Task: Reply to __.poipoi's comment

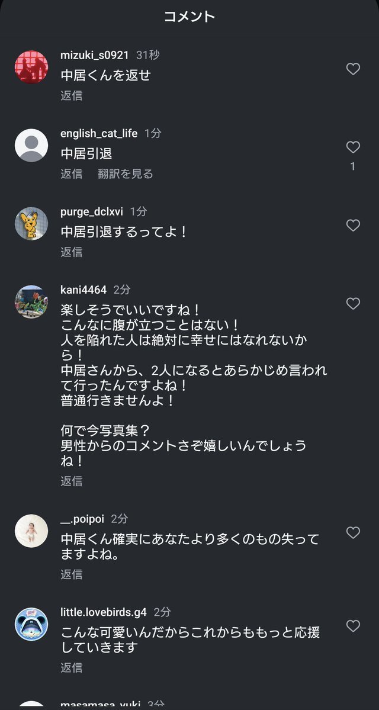Action: click(x=71, y=574)
